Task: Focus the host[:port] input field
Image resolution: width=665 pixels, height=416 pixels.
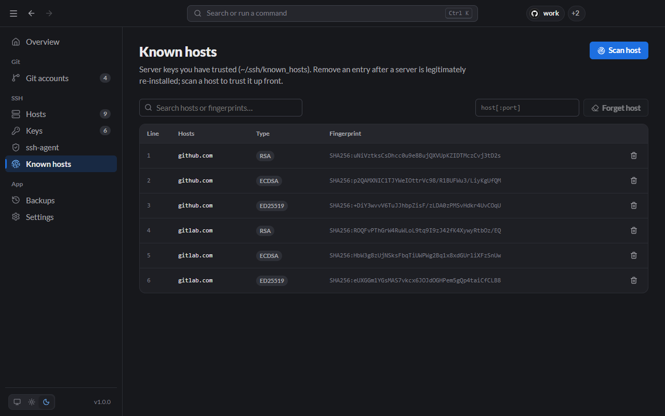Action: [527, 108]
